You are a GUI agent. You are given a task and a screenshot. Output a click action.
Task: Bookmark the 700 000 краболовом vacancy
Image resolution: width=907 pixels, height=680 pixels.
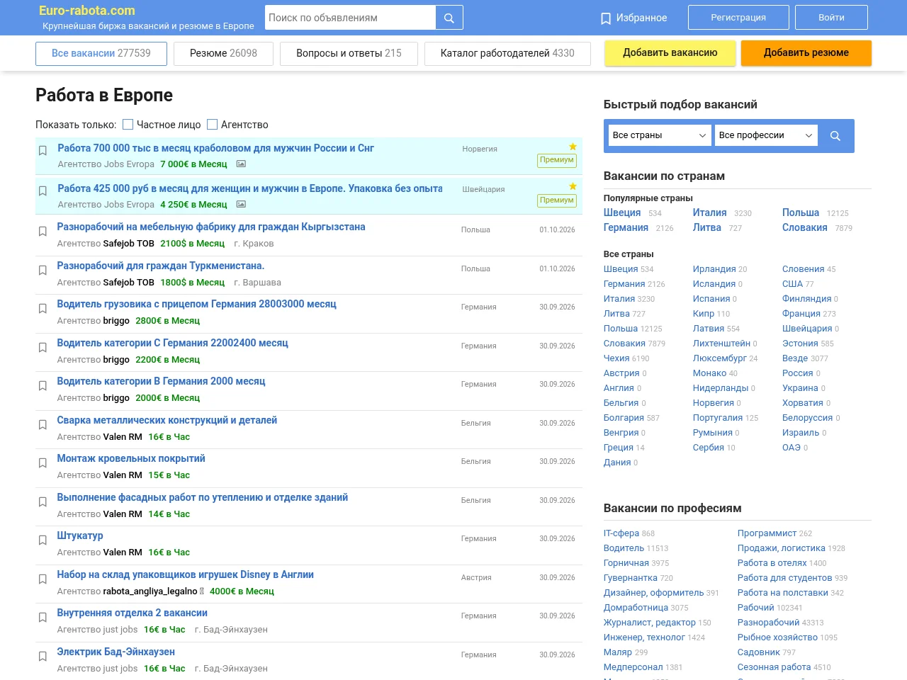coord(43,151)
